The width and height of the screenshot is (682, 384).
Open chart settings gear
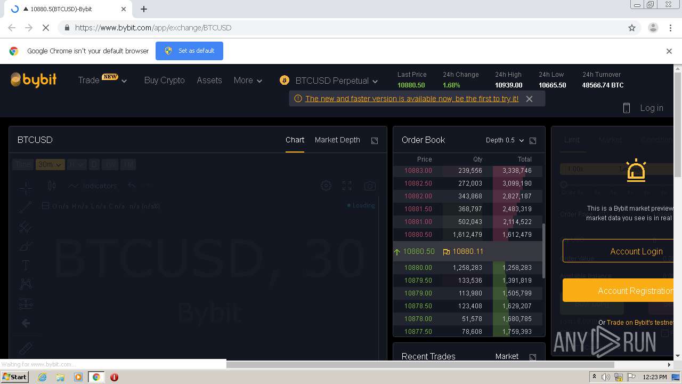coord(326,186)
